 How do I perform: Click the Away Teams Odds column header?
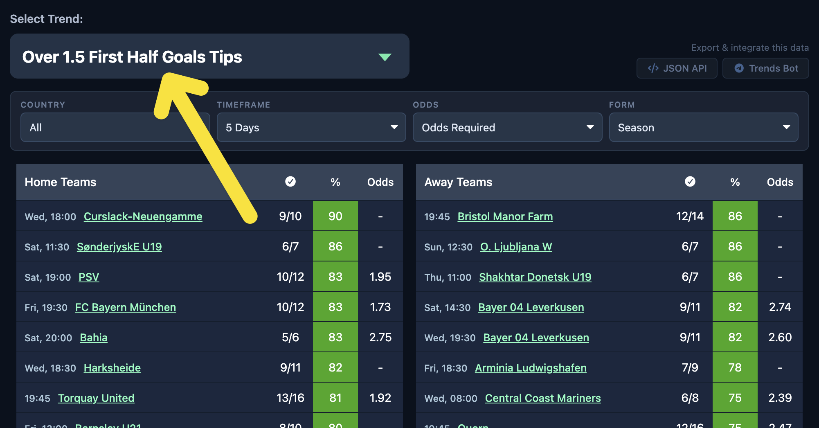point(780,182)
